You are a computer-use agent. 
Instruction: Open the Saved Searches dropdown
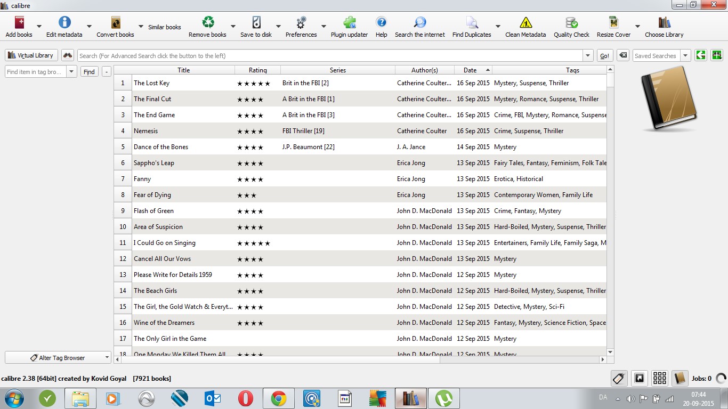pyautogui.click(x=685, y=55)
